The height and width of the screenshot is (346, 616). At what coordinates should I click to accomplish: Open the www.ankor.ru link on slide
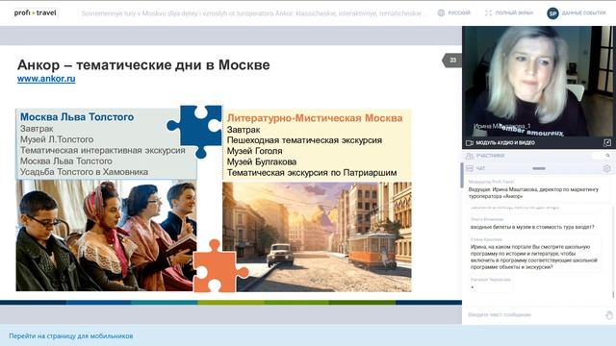click(46, 79)
